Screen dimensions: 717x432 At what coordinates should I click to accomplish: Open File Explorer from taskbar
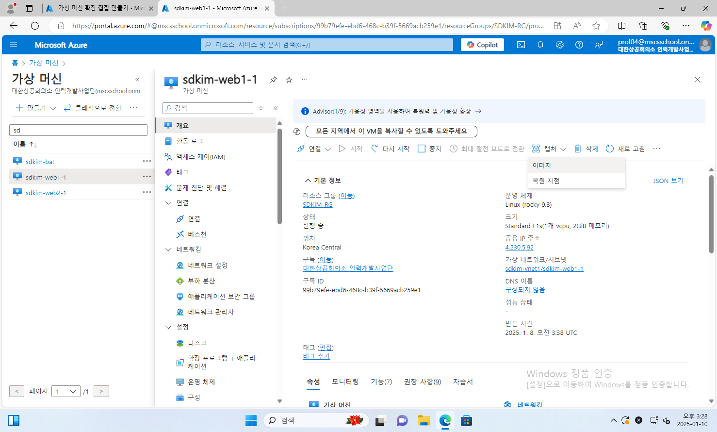coord(424,420)
